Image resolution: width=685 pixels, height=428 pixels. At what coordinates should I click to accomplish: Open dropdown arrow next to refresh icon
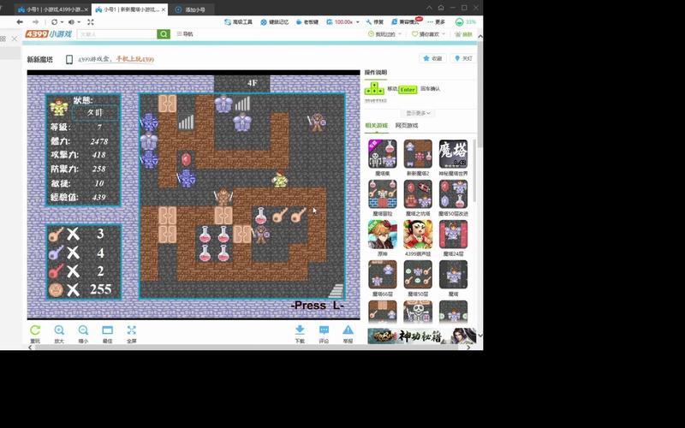coord(62,22)
